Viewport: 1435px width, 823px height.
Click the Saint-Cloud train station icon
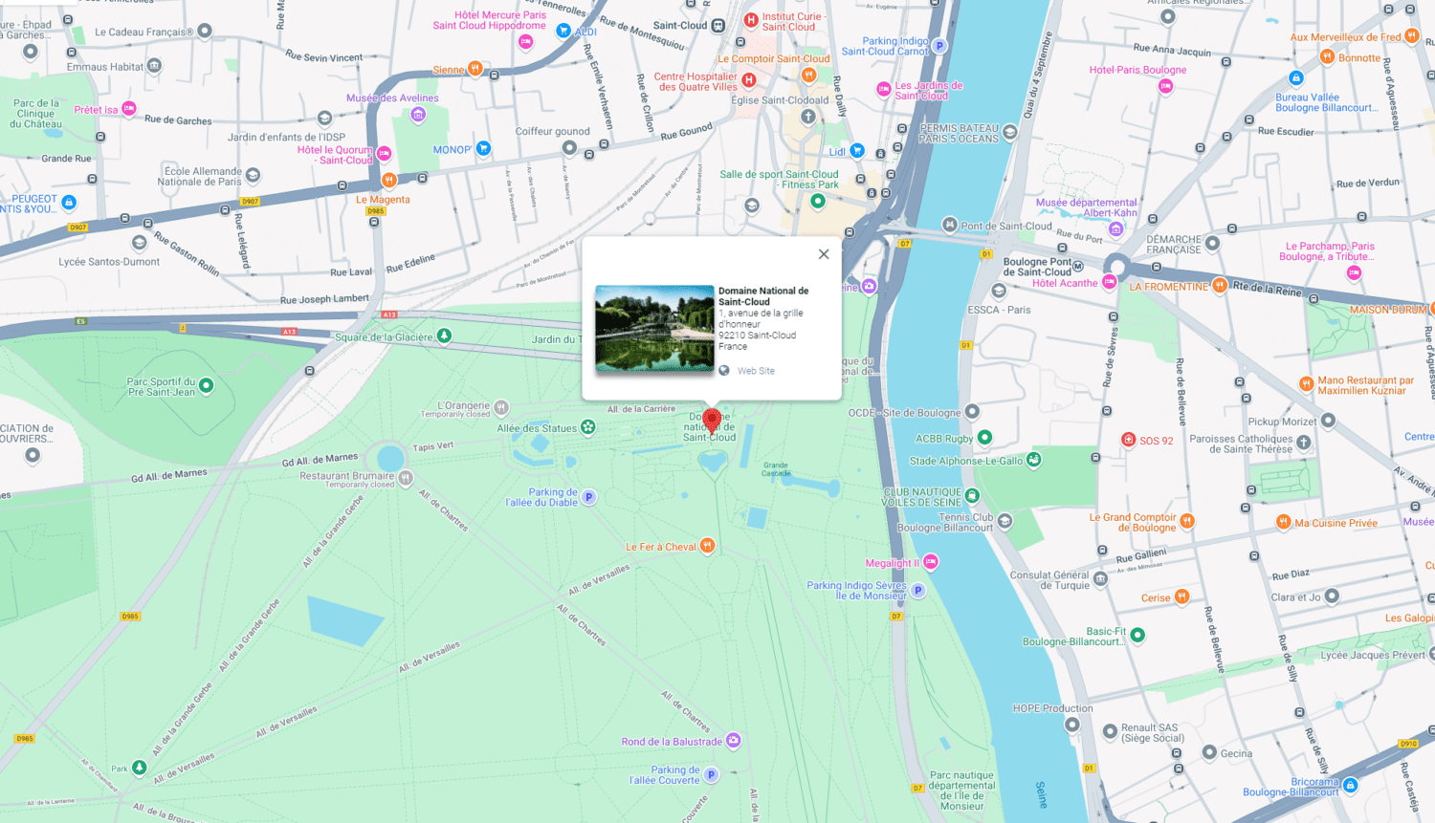(718, 26)
